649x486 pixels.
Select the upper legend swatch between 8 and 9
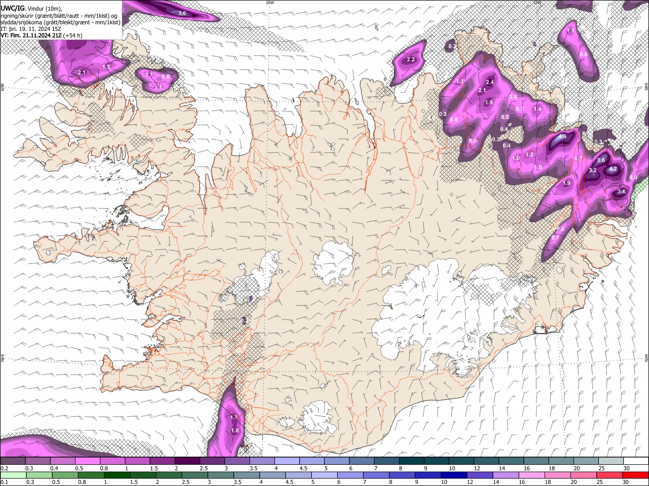[x=411, y=461]
